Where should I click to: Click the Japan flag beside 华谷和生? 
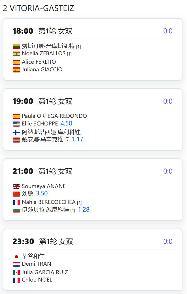(x=16, y=257)
